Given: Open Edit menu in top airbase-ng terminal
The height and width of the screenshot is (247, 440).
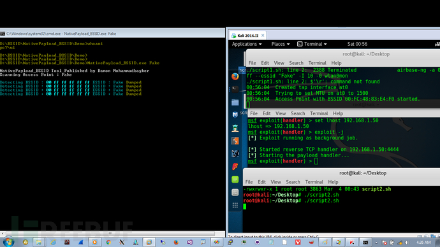Looking at the screenshot, I should tap(265, 63).
